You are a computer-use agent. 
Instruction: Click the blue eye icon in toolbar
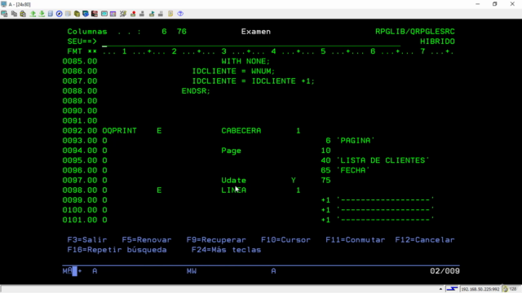180,14
